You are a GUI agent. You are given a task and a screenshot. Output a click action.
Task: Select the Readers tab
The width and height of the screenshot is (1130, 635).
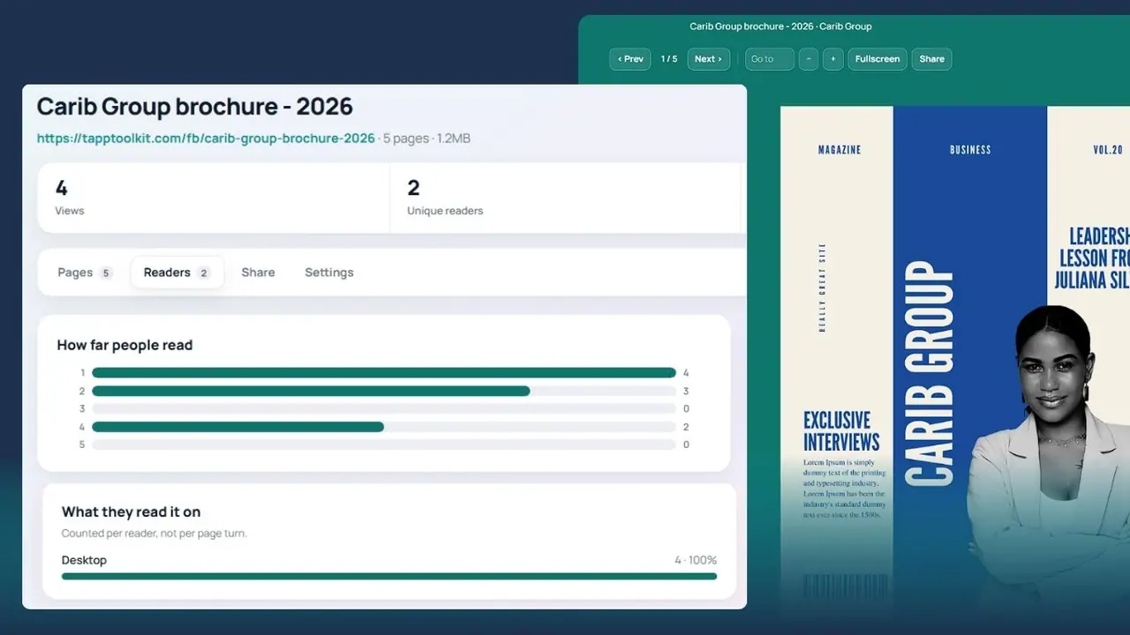click(x=177, y=273)
